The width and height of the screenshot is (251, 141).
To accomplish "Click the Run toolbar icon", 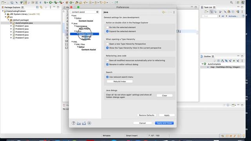I will click(x=50, y=2).
